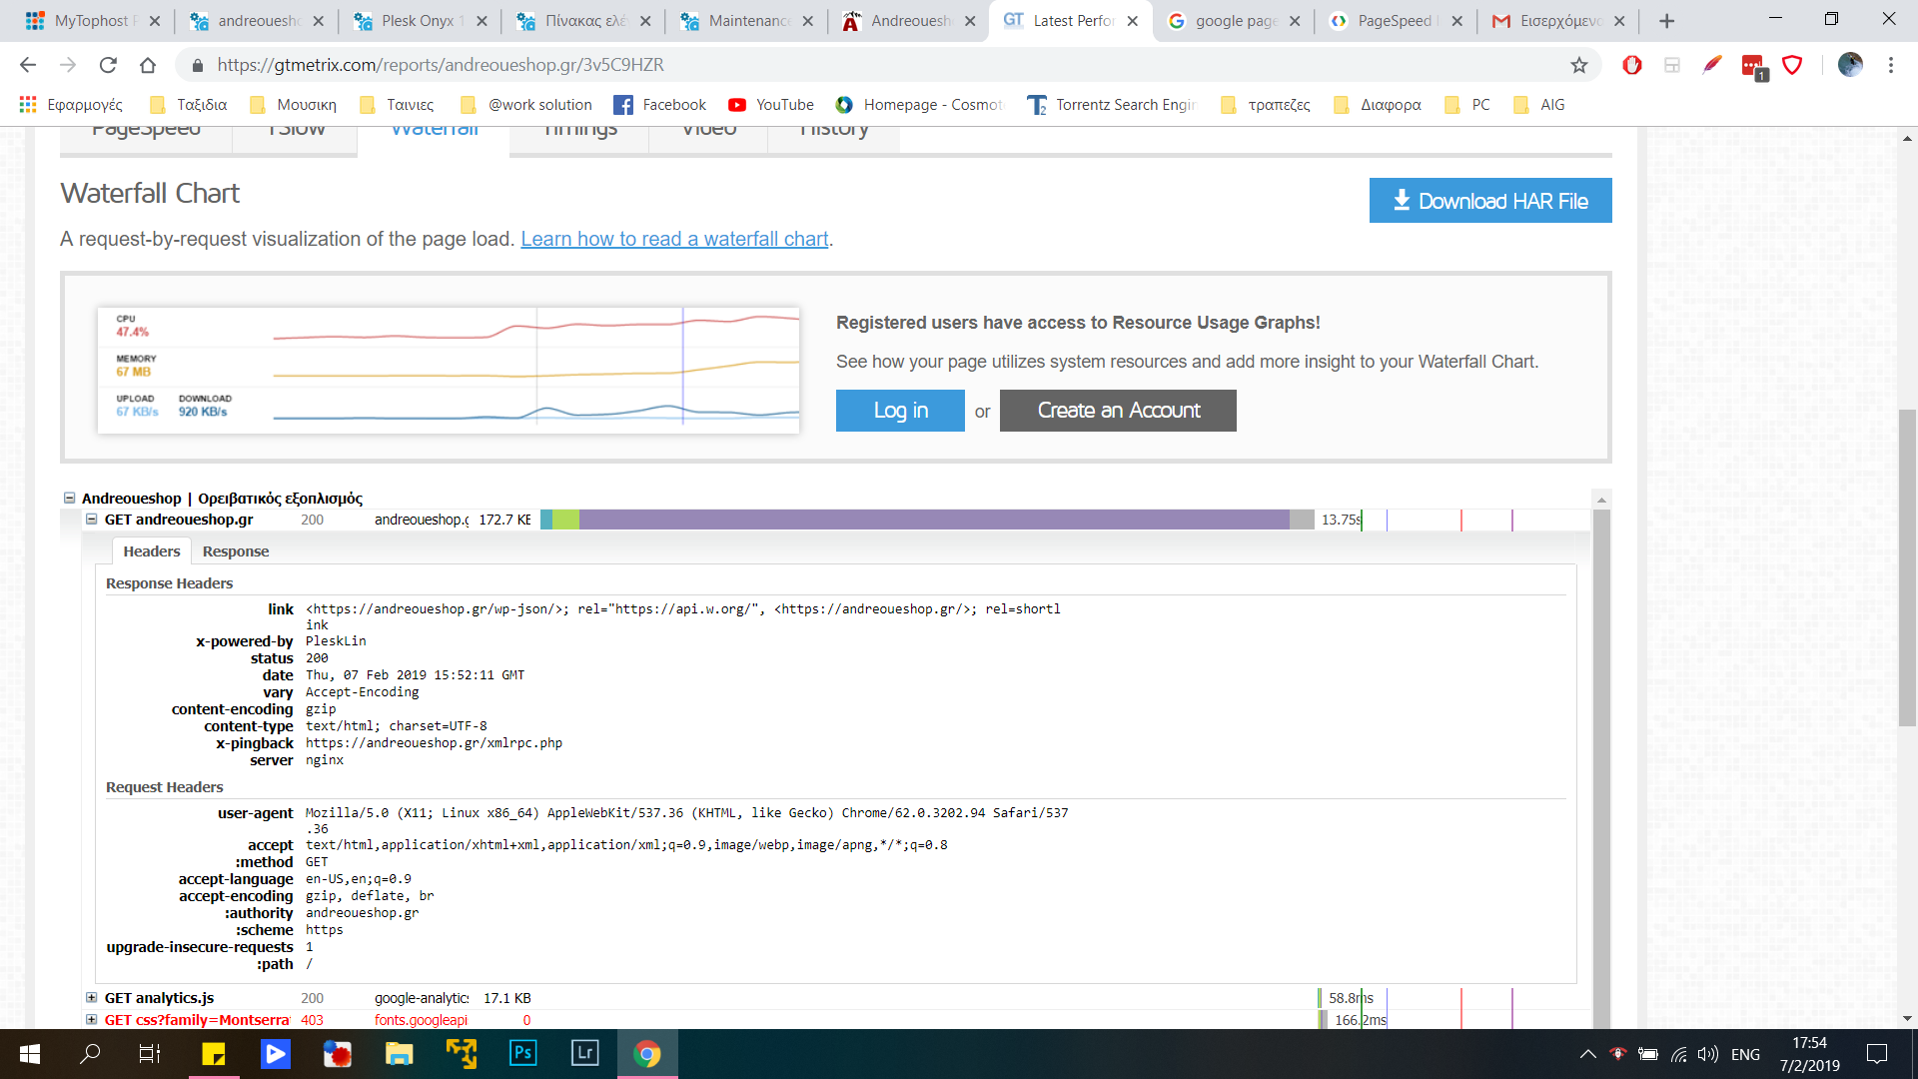This screenshot has height=1079, width=1918.
Task: Open browser home page
Action: tap(148, 65)
